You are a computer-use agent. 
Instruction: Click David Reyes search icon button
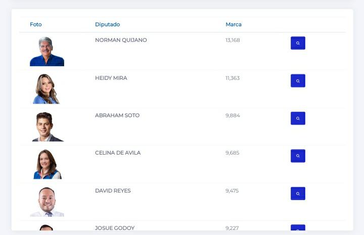click(298, 194)
